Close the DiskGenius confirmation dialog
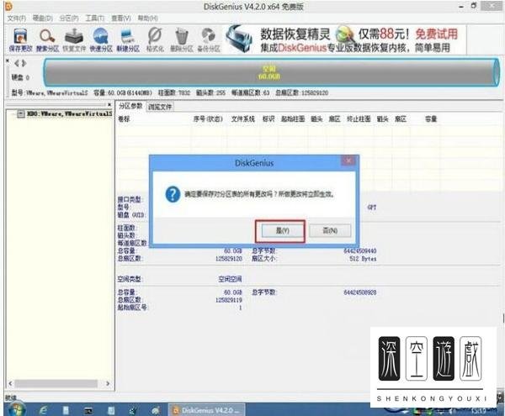 [x=348, y=161]
